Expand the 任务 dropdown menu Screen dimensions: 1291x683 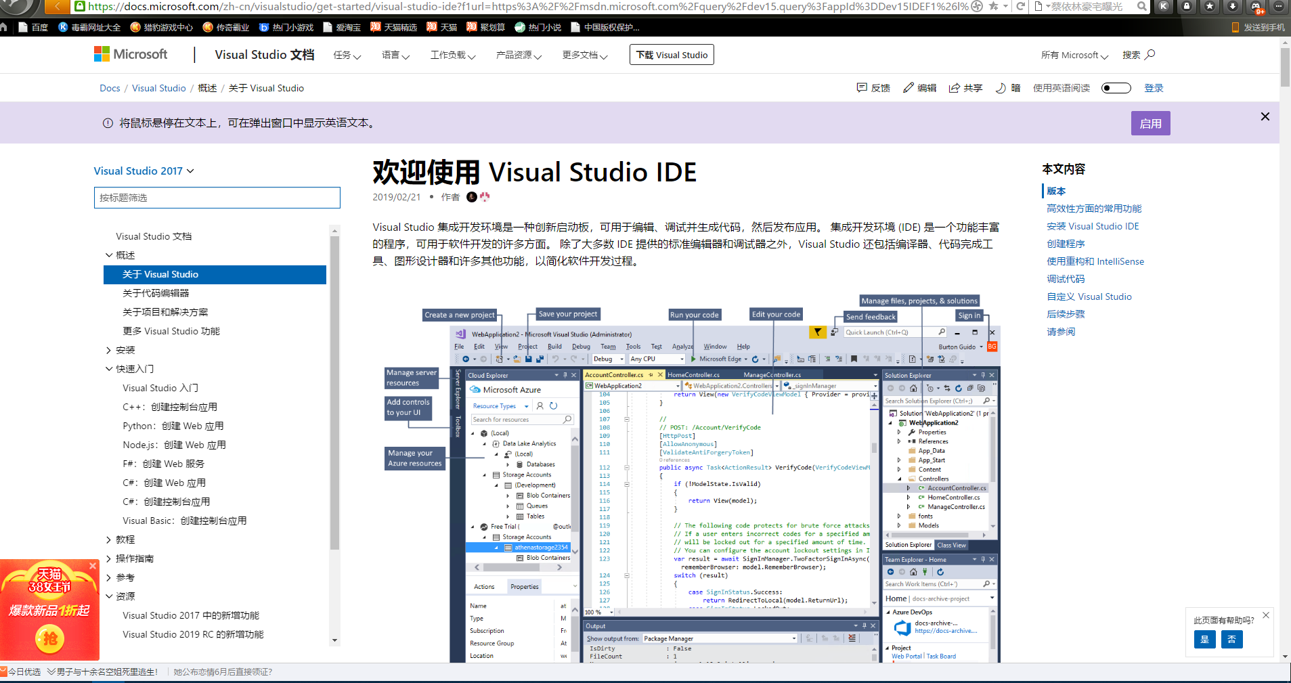[347, 55]
